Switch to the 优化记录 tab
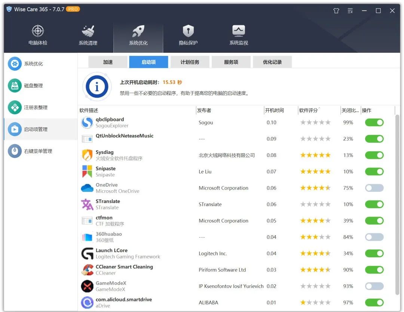404x312 pixels. coord(272,62)
